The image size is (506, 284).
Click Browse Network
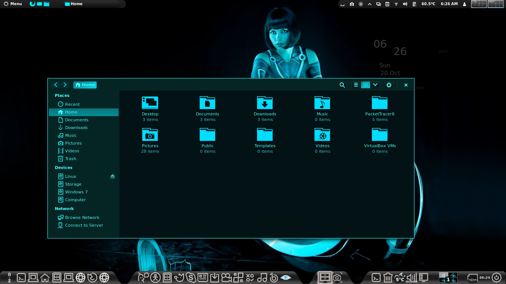tap(84, 217)
